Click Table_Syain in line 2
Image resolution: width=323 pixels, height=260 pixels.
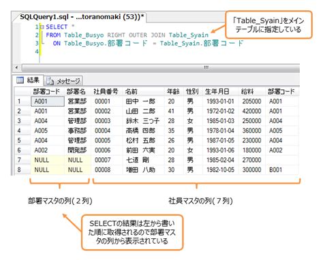point(189,35)
